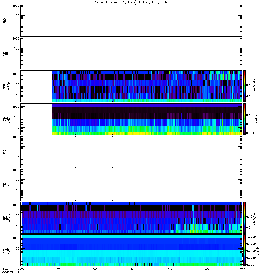The image size is (262, 279).
Task: Click the blank data gap in thb fbk scm1
Action: (36, 119)
